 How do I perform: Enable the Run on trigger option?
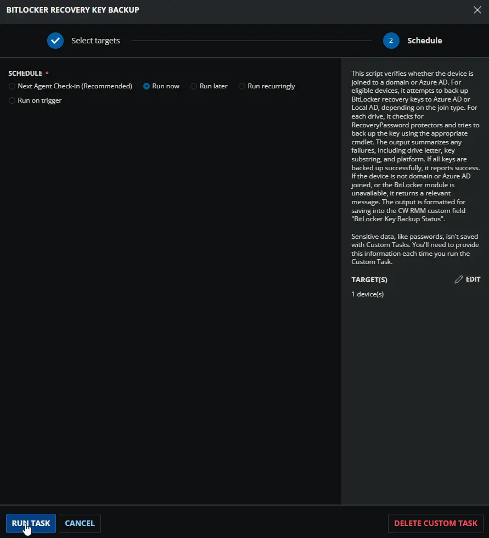click(x=12, y=100)
